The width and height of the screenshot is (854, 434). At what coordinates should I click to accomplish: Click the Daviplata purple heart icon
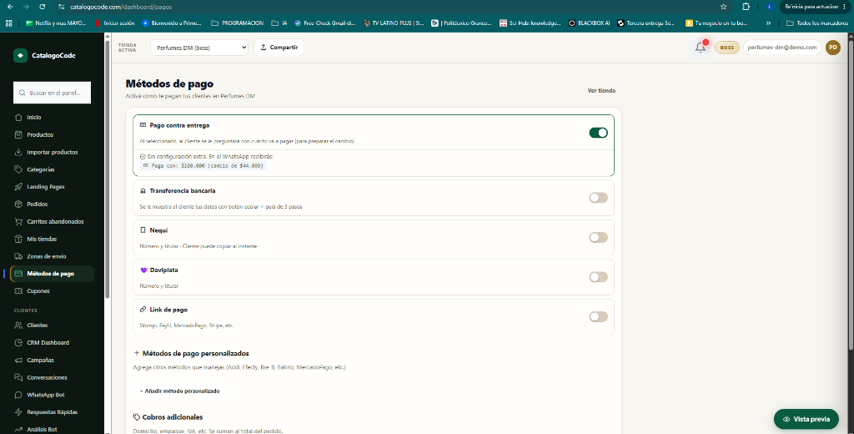tap(143, 270)
